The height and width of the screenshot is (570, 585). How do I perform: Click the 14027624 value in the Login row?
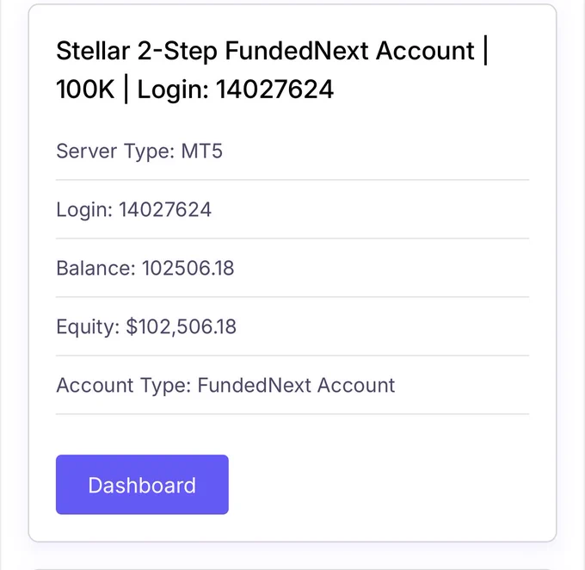tap(165, 209)
